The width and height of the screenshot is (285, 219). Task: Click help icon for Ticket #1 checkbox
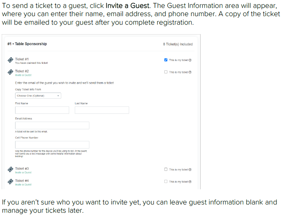(x=190, y=60)
